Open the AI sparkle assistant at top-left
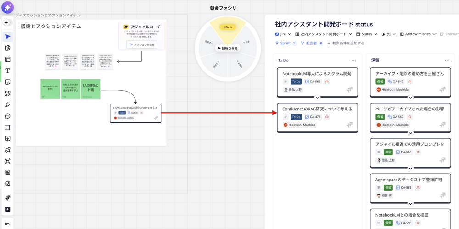 pyautogui.click(x=7, y=7)
